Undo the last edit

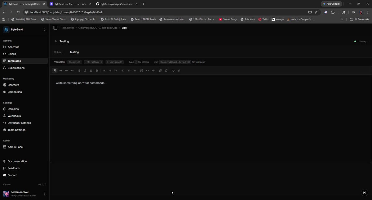[x=173, y=70]
